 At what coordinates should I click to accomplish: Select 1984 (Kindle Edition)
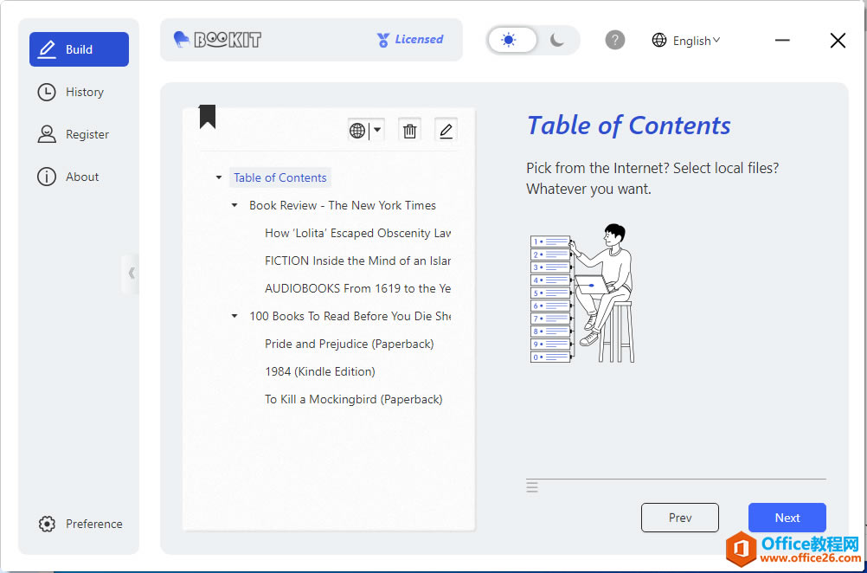pos(319,371)
